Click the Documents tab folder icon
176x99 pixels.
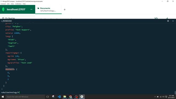pyautogui.click(x=38, y=8)
